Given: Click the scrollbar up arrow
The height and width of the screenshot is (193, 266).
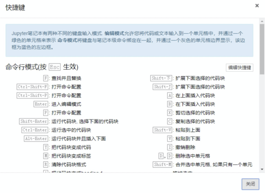Looking at the screenshot, I should 262,21.
